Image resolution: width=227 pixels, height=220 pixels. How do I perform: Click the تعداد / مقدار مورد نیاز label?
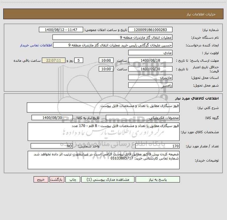click(202, 146)
